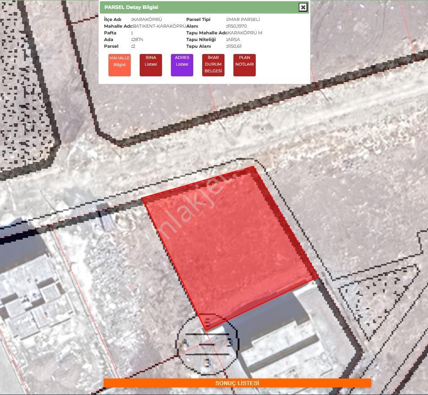
Task: Open MAHALLE Bilgisi
Action: coord(120,65)
